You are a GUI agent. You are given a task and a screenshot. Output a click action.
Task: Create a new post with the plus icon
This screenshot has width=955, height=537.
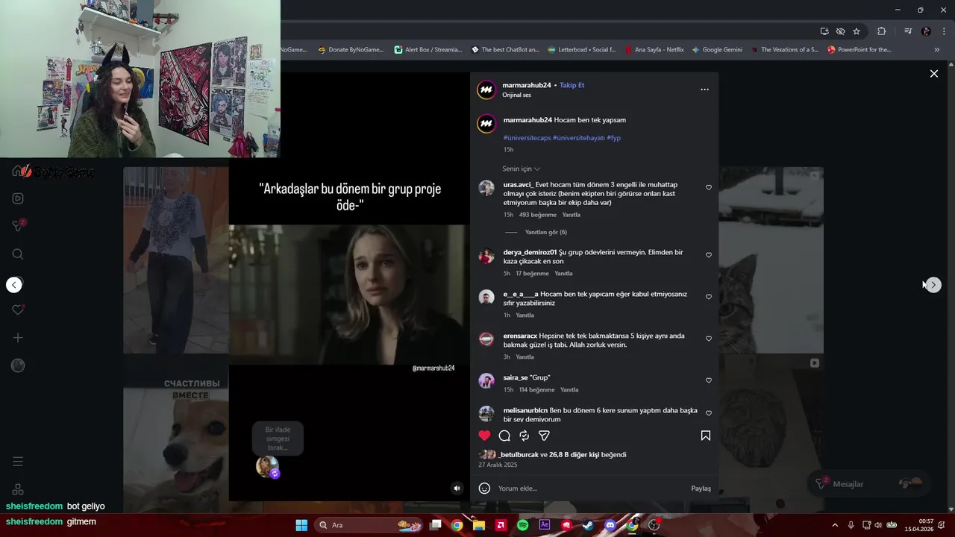(18, 338)
